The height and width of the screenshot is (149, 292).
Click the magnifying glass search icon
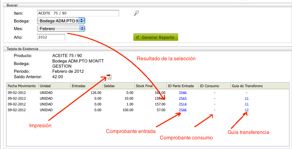[x=136, y=13]
